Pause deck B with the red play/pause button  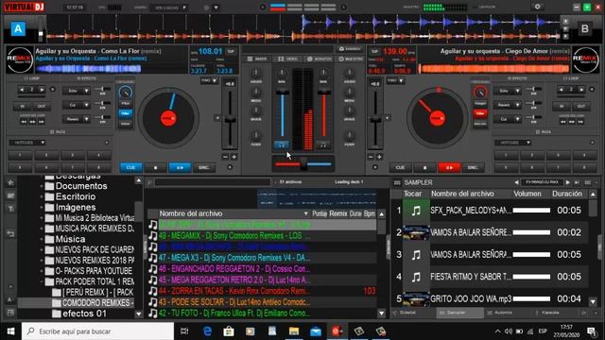pyautogui.click(x=449, y=168)
